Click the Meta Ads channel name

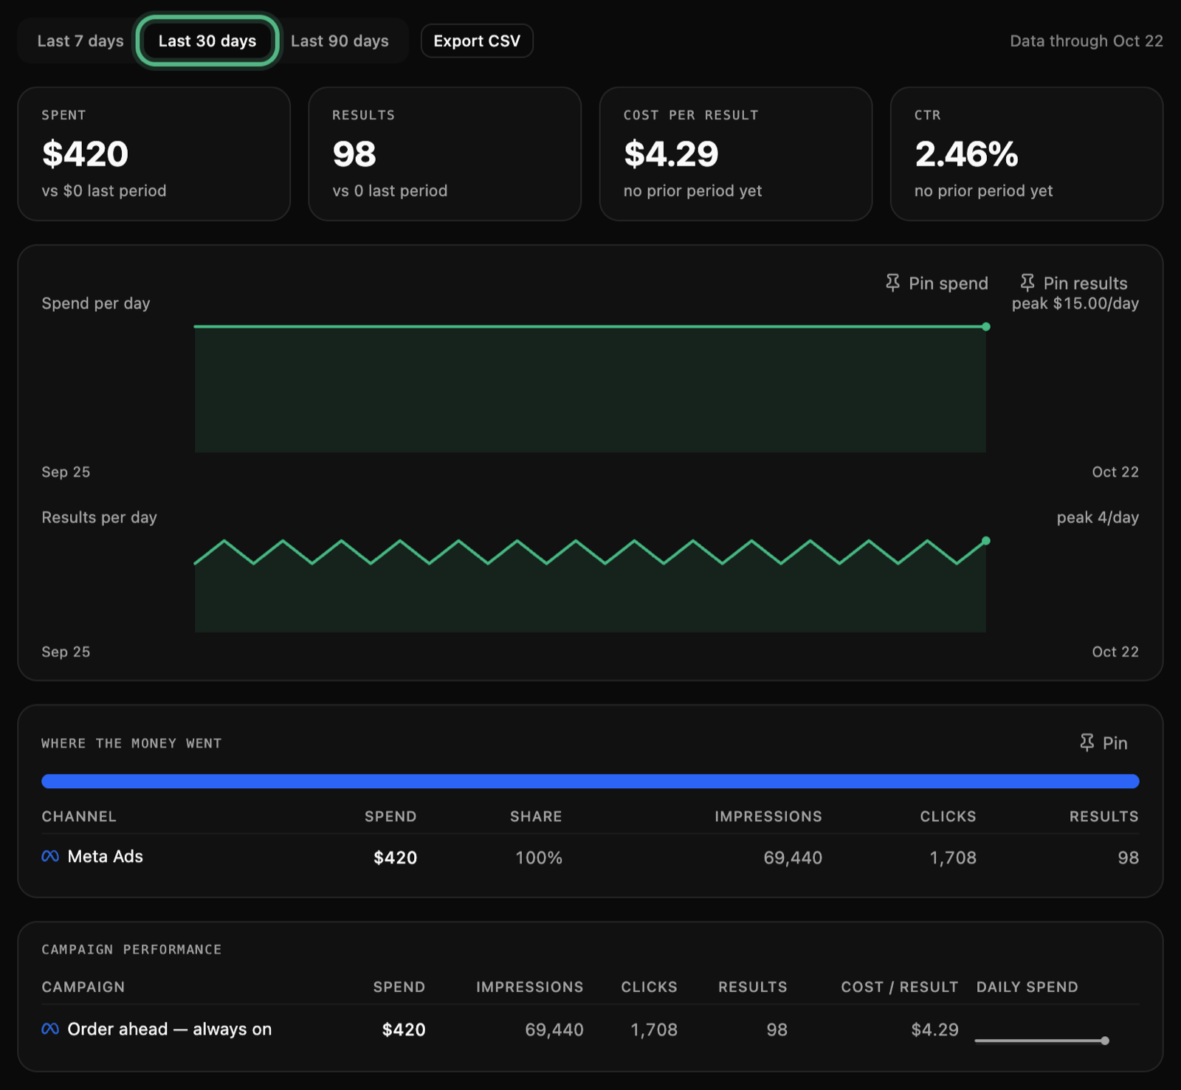tap(105, 856)
